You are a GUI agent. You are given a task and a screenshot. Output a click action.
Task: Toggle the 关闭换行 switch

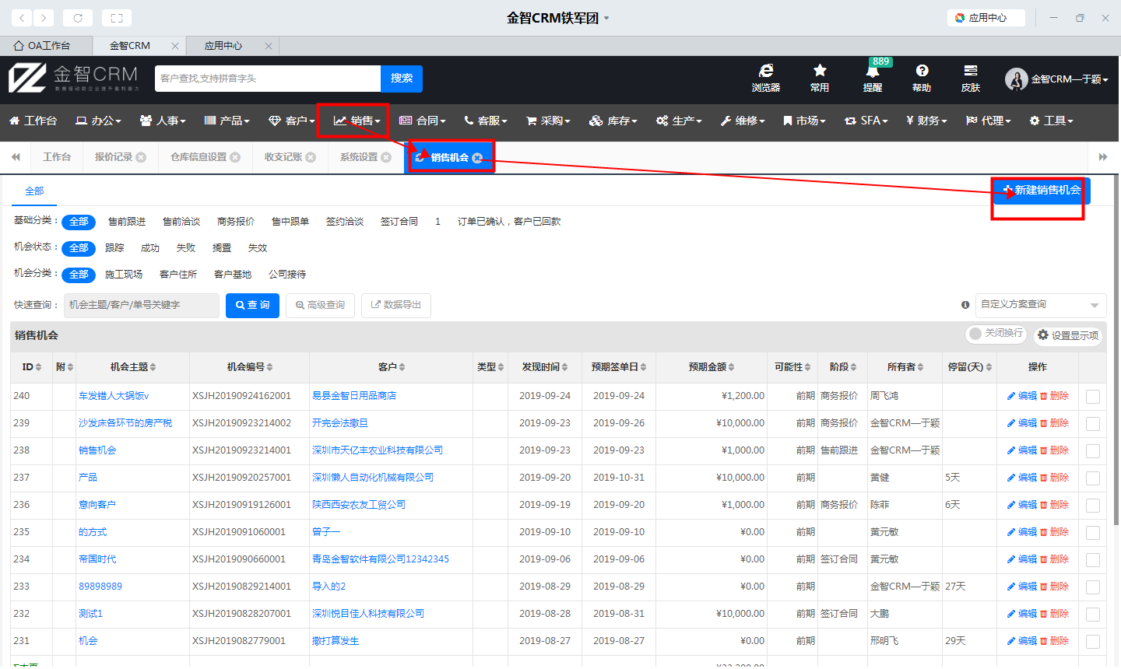pos(996,334)
